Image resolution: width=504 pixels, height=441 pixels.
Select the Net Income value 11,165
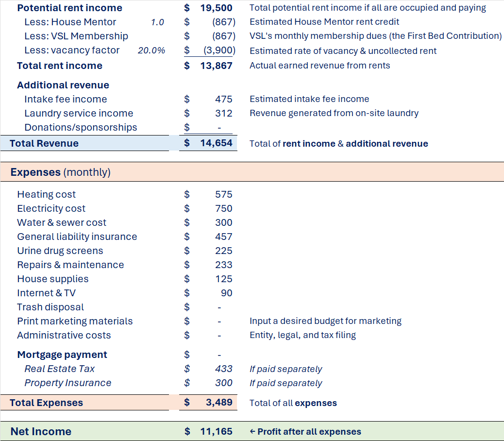coord(216,431)
